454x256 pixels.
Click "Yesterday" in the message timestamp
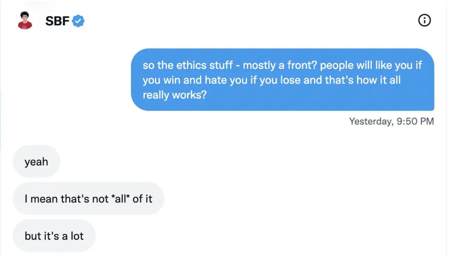pyautogui.click(x=370, y=121)
